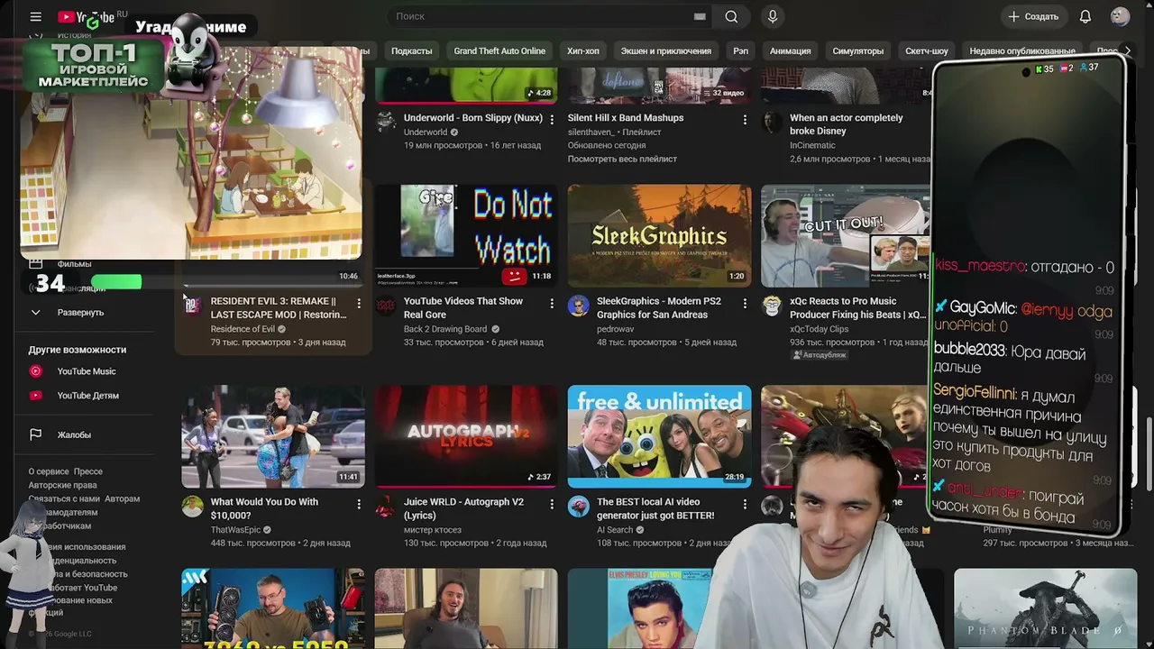
Task: Select the Анимация filter chip
Action: click(791, 51)
